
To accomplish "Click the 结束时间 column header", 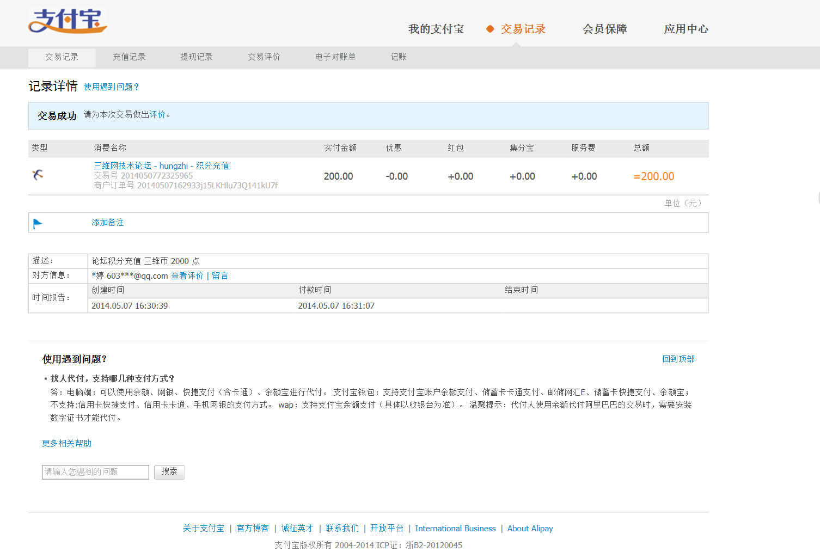I will (522, 290).
